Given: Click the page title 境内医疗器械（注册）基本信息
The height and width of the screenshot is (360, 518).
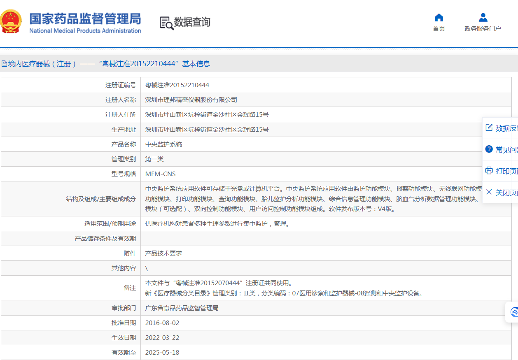Looking at the screenshot, I should pos(109,64).
